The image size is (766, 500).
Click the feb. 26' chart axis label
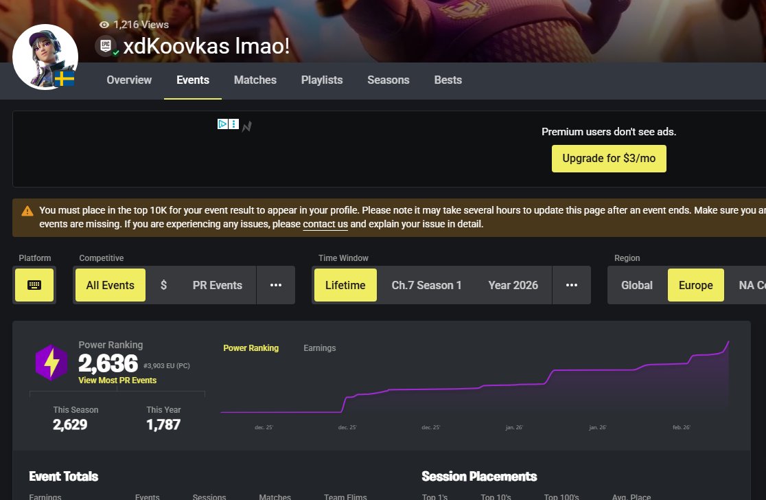[682, 427]
